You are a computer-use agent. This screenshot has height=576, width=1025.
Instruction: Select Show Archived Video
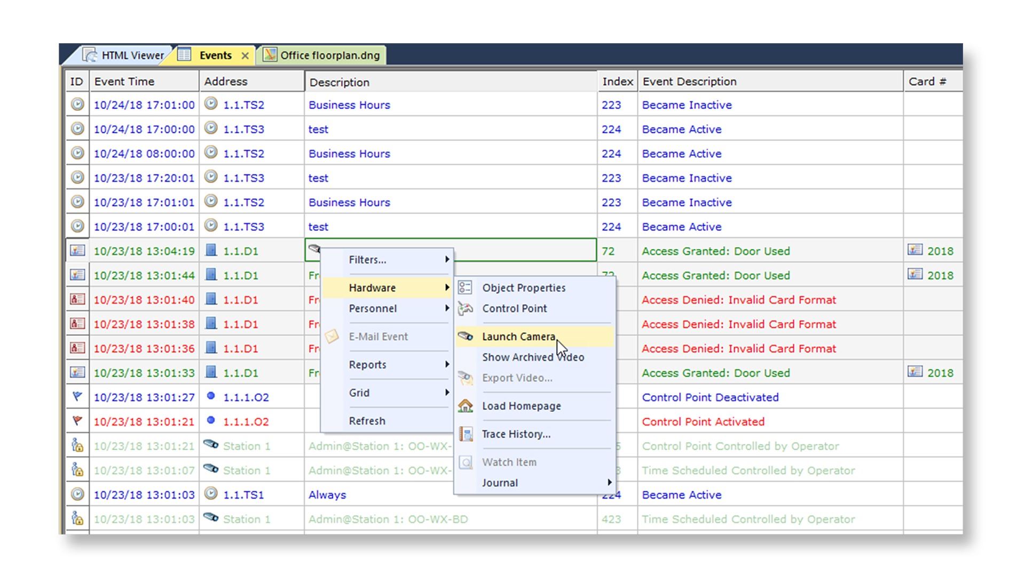pos(533,357)
